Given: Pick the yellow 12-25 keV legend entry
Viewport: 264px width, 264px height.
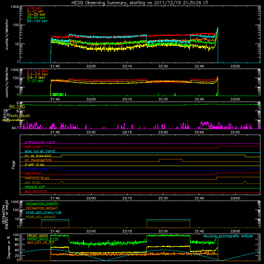Looking at the screenshot, I should point(36,15).
